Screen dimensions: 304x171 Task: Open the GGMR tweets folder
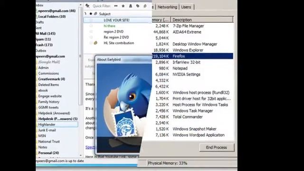click(48, 107)
